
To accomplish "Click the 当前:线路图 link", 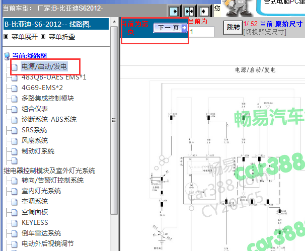I will [29, 56].
